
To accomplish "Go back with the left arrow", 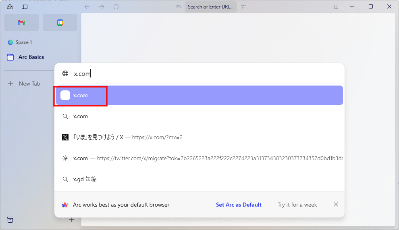I will (x=87, y=7).
